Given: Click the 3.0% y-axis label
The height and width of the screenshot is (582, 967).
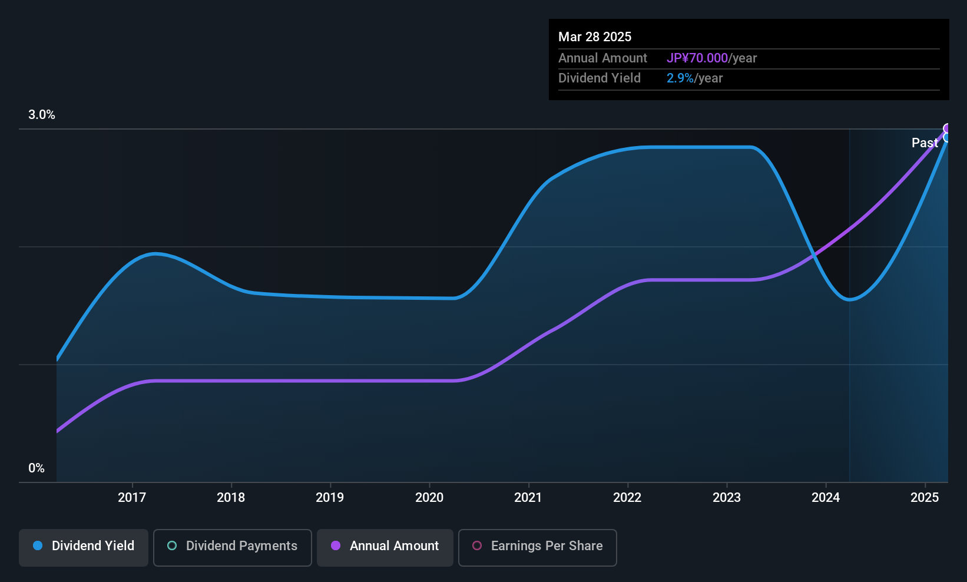Looking at the screenshot, I should point(42,115).
